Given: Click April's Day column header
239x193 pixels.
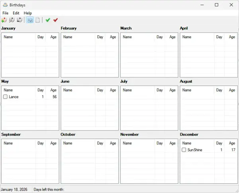Looking at the screenshot, I should click(219, 37).
